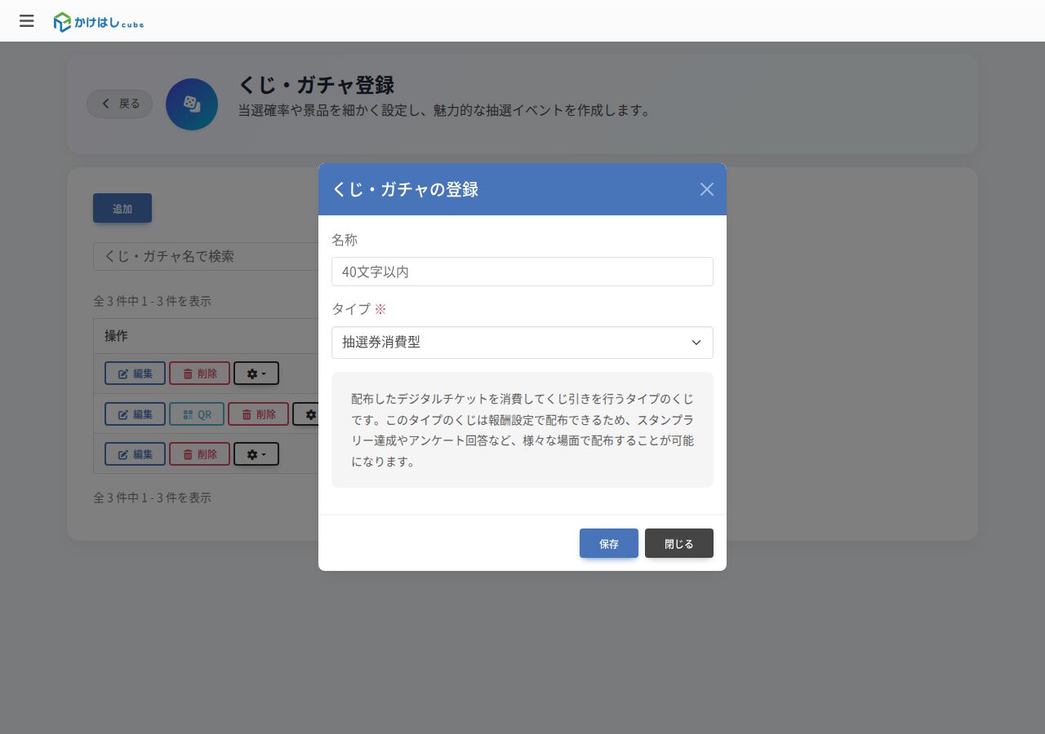
Task: Focus the くじ・ガチャ名で検索 search field
Action: (206, 256)
